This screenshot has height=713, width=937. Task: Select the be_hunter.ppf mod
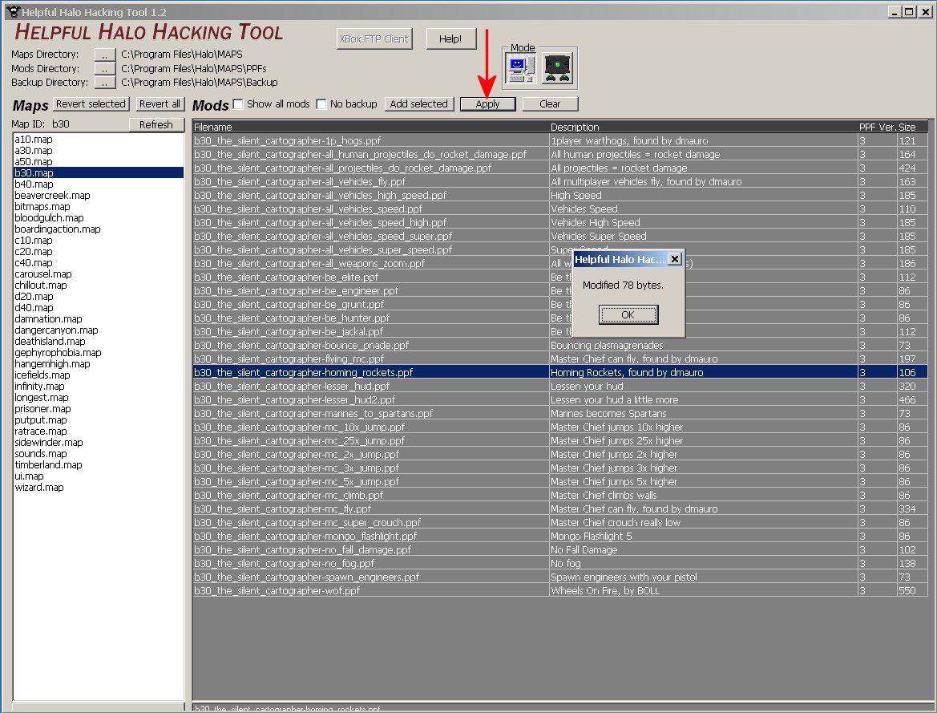click(560, 318)
